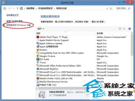Select 程序和功能 breadcrumb
135x101 pixels.
pyautogui.click(x=61, y=8)
